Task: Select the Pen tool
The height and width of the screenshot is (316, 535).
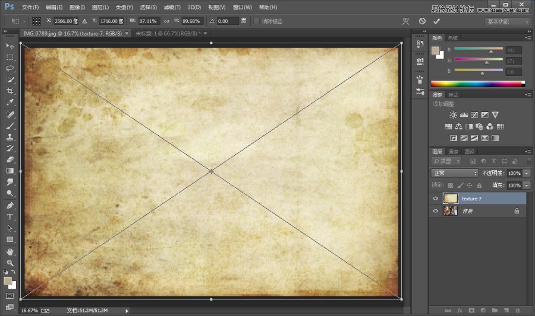Action: (10, 206)
